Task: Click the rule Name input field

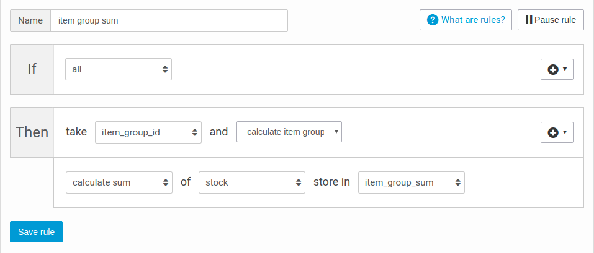Action: pos(169,20)
